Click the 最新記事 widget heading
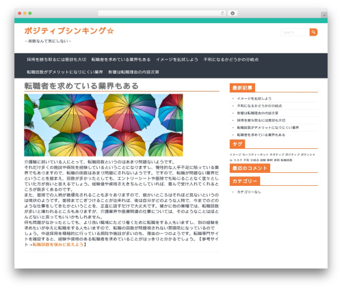The height and width of the screenshot is (289, 342). coord(242,88)
